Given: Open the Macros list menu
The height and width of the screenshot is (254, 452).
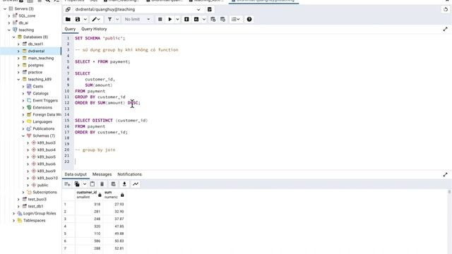Looking at the screenshot, I should point(235,19).
